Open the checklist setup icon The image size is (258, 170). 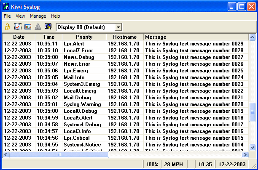point(18,27)
